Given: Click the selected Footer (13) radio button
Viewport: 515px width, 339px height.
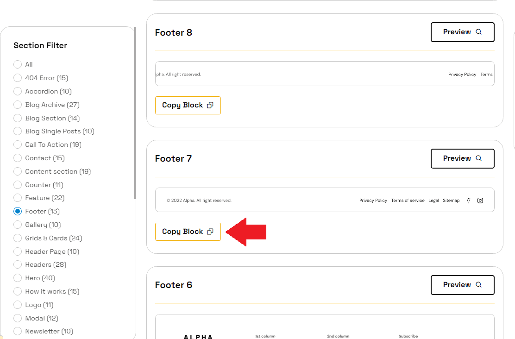Looking at the screenshot, I should point(18,211).
